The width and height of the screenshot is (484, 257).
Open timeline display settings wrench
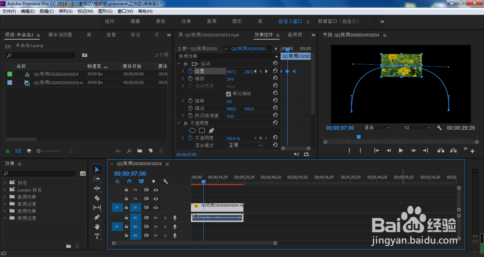(165, 181)
